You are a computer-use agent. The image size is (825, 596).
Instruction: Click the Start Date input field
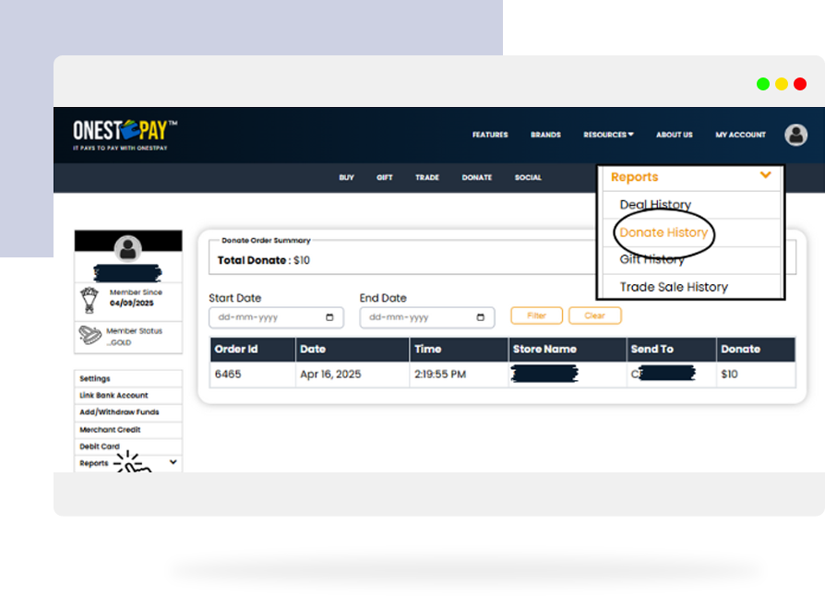266,317
